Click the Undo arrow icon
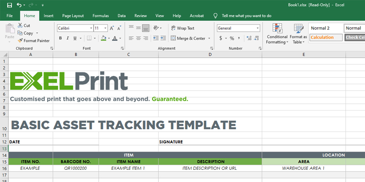 pyautogui.click(x=19, y=5)
